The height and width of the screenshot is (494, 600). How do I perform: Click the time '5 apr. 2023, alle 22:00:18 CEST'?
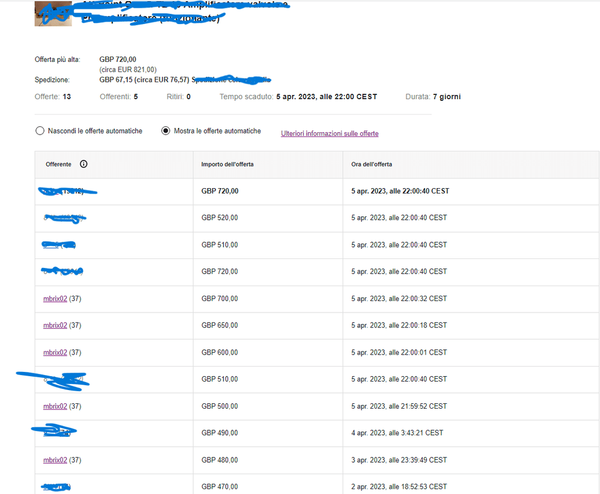(x=399, y=325)
